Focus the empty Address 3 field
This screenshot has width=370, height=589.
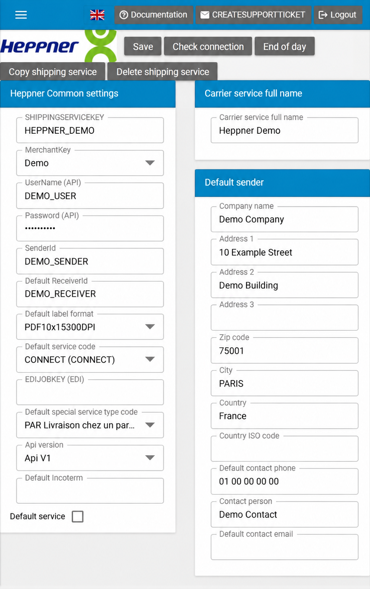point(284,318)
